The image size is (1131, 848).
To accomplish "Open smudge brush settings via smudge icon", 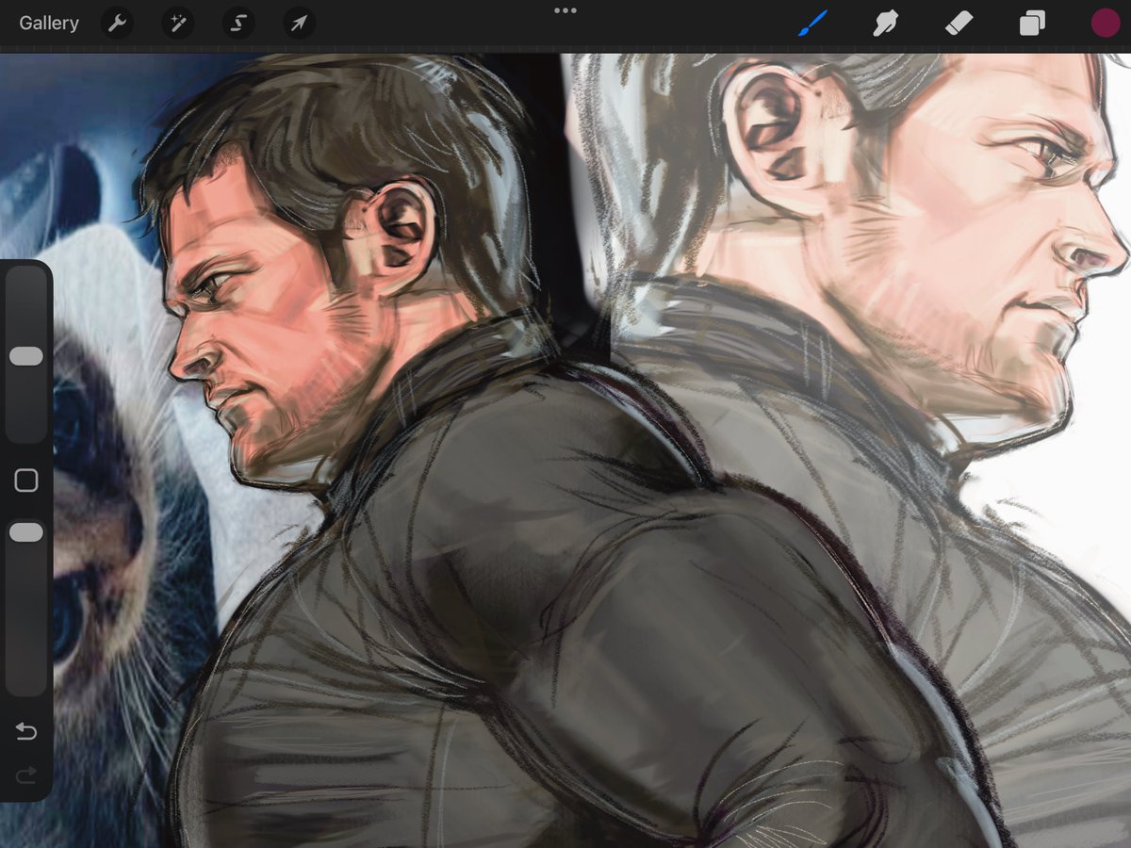I will coord(884,23).
